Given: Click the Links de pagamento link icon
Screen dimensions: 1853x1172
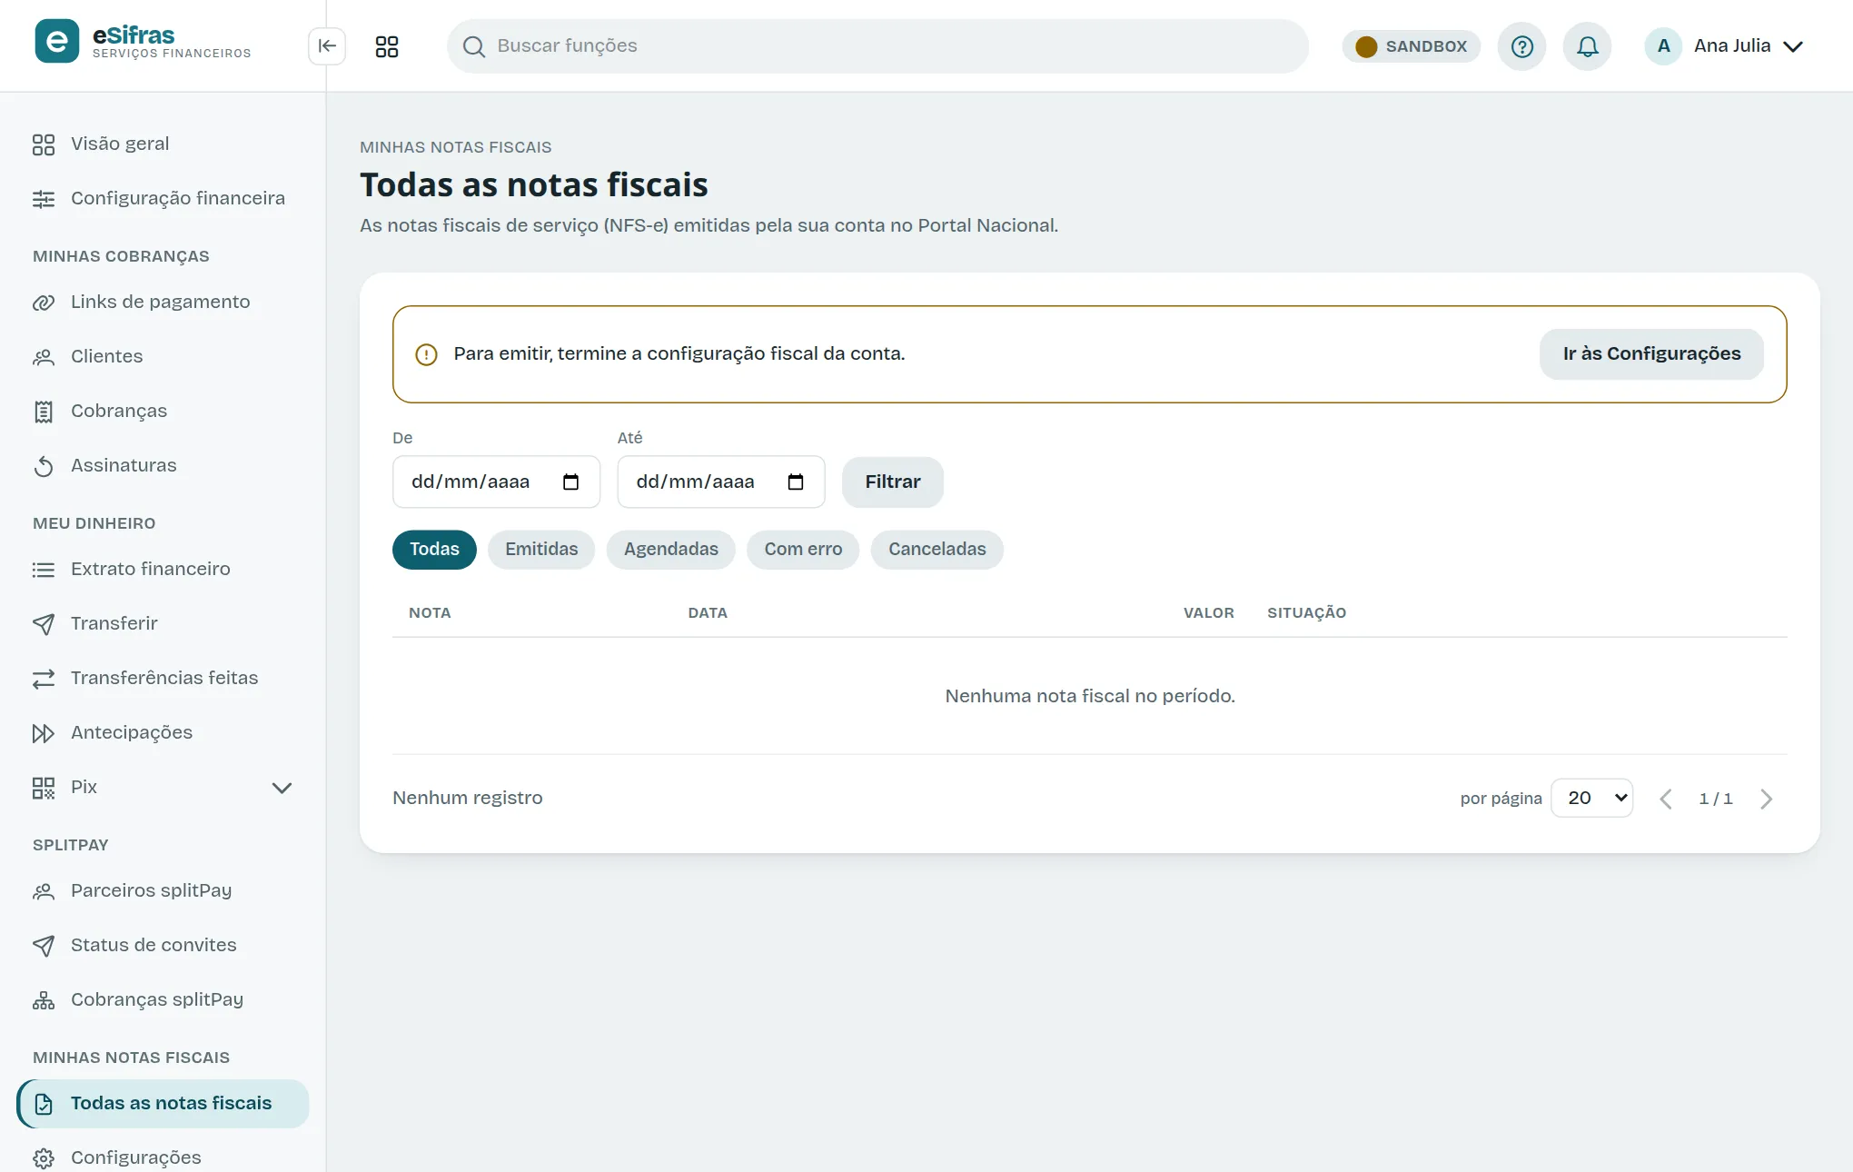Looking at the screenshot, I should pos(44,303).
